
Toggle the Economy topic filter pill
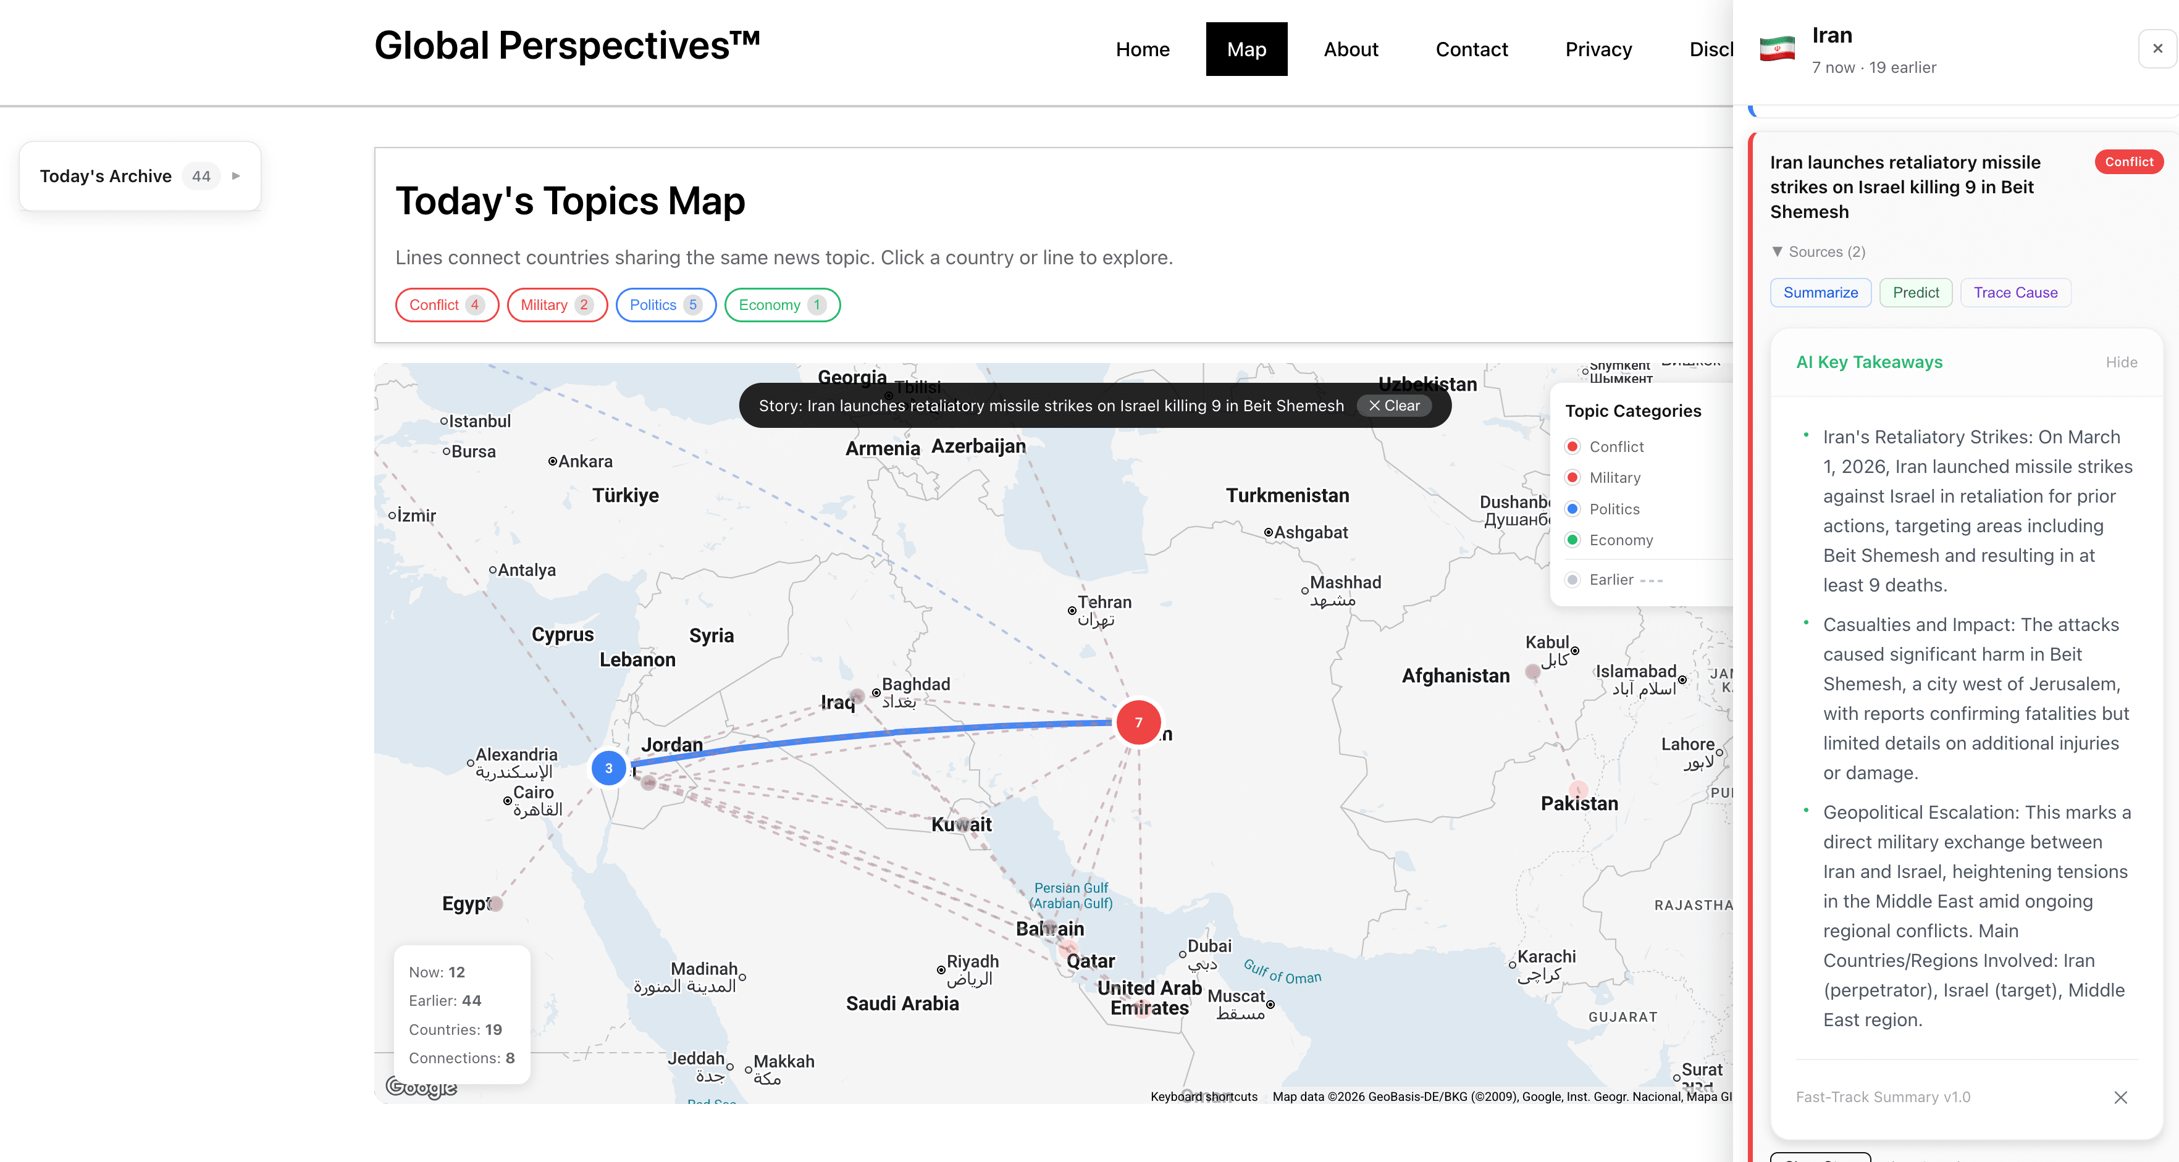pos(781,304)
